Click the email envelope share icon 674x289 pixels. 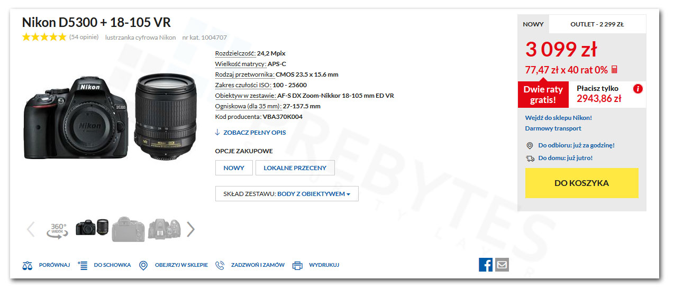[502, 265]
